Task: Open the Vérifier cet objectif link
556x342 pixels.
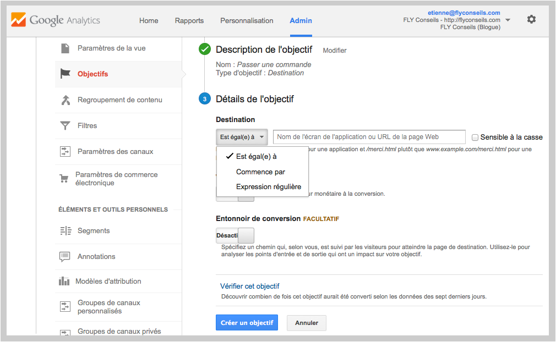Action: 250,286
